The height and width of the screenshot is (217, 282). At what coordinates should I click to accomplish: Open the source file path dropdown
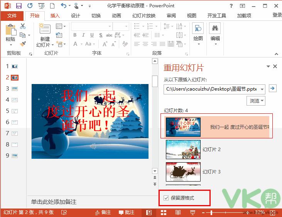click(x=262, y=89)
